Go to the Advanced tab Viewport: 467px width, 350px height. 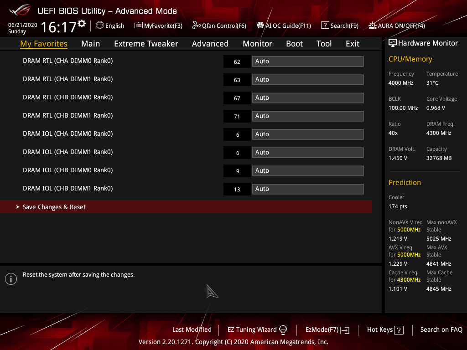210,44
